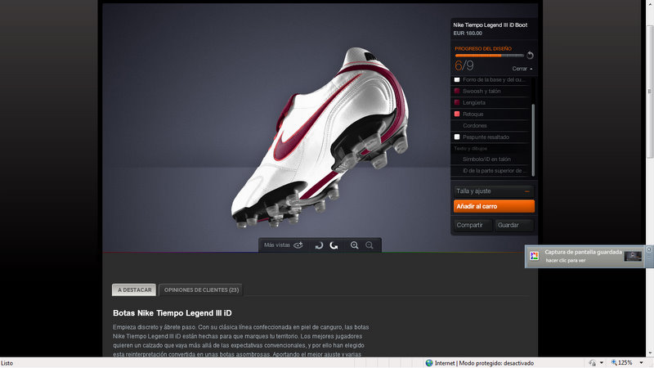The height and width of the screenshot is (368, 654).
Task: Click the EUR 180.00 price
Action: tap(468, 34)
